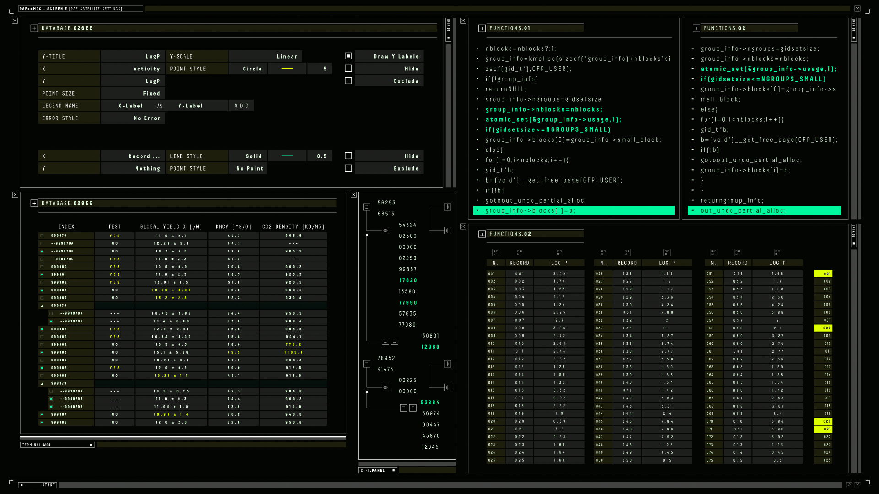The width and height of the screenshot is (879, 494).
Task: Click the FUNCTIONS.01 panel header icon
Action: click(482, 28)
